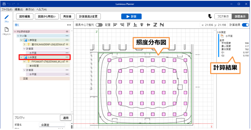Toggle the checkbox icon on 1:事務室

pyautogui.click(x=26, y=40)
